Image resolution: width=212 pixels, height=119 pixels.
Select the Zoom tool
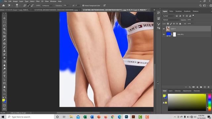coord(4,90)
